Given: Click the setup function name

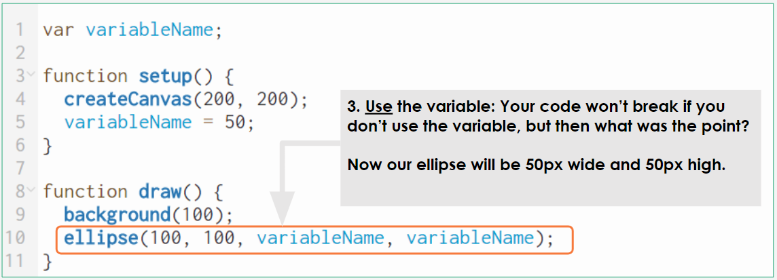Looking at the screenshot, I should [x=165, y=76].
